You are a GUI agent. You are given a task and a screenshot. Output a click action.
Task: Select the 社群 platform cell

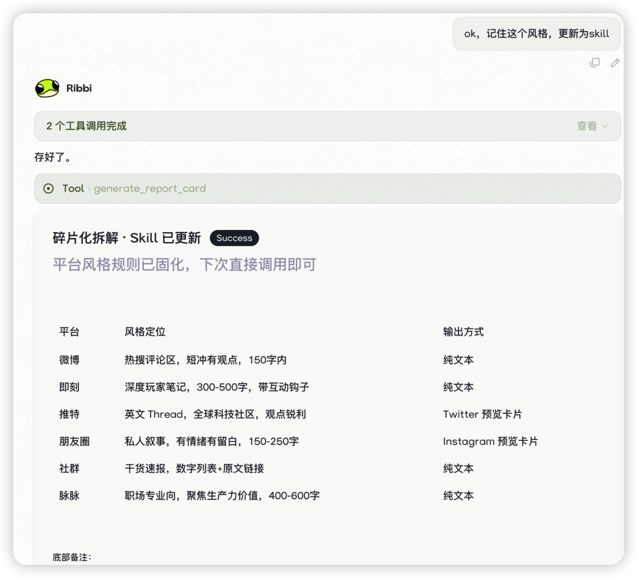coord(69,469)
